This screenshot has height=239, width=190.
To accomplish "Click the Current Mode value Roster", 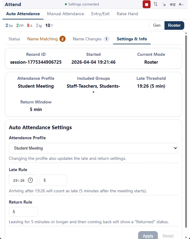I will (151, 62).
